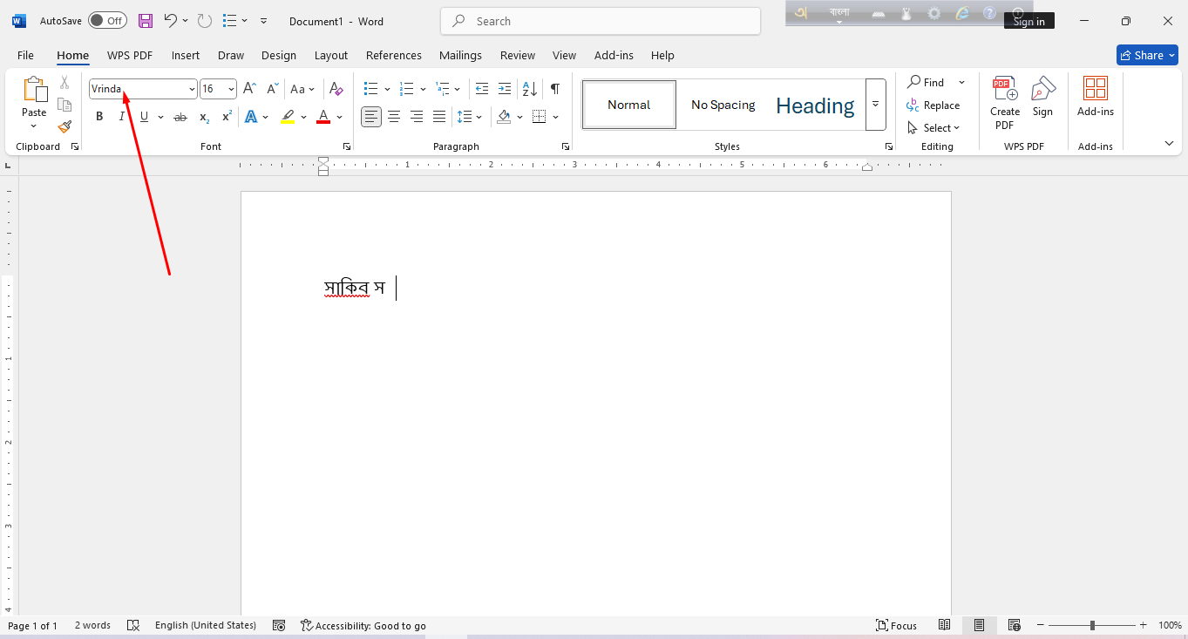The width and height of the screenshot is (1188, 639).
Task: Apply strikethrough formatting icon
Action: [x=180, y=117]
